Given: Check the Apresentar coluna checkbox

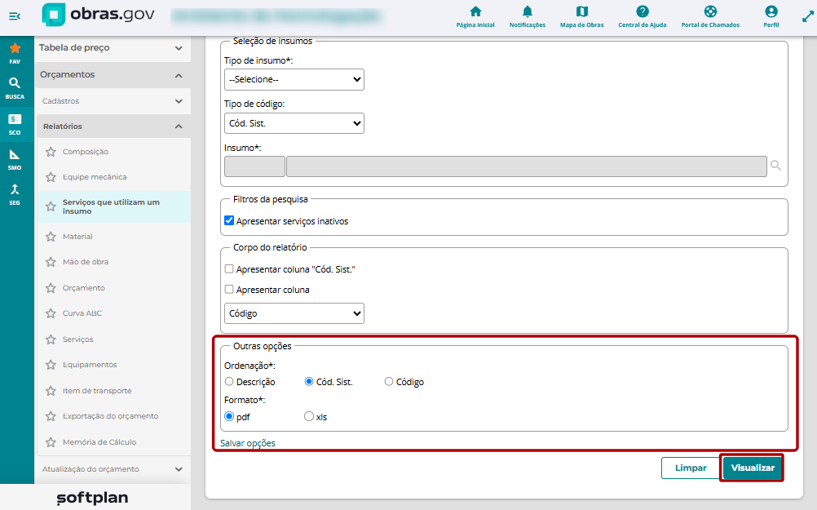Looking at the screenshot, I should point(229,289).
